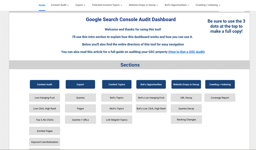Navigate to Queries Decay report
The height and width of the screenshot is (150, 256).
(186, 108)
